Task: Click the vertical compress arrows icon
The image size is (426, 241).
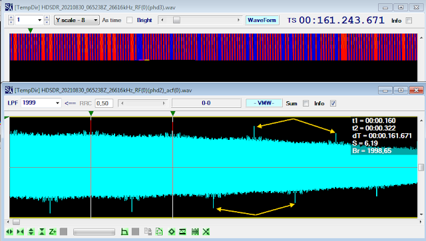Action: (x=42, y=232)
